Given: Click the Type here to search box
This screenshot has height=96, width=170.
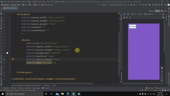Looking at the screenshot, I should pyautogui.click(x=24, y=94).
